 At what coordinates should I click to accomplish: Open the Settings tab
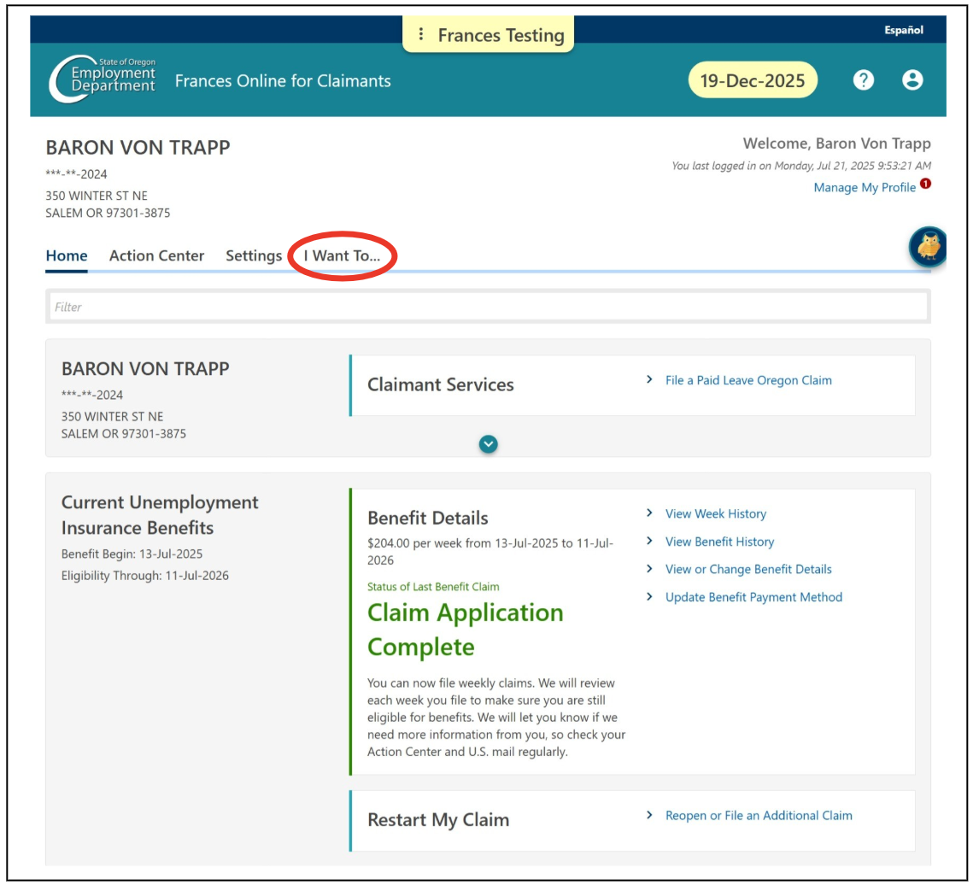254,256
